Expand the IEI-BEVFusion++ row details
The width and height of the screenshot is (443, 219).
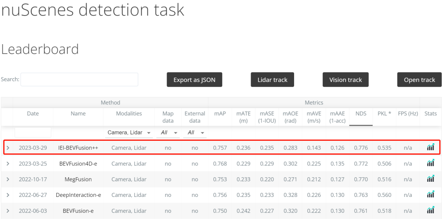(8, 147)
